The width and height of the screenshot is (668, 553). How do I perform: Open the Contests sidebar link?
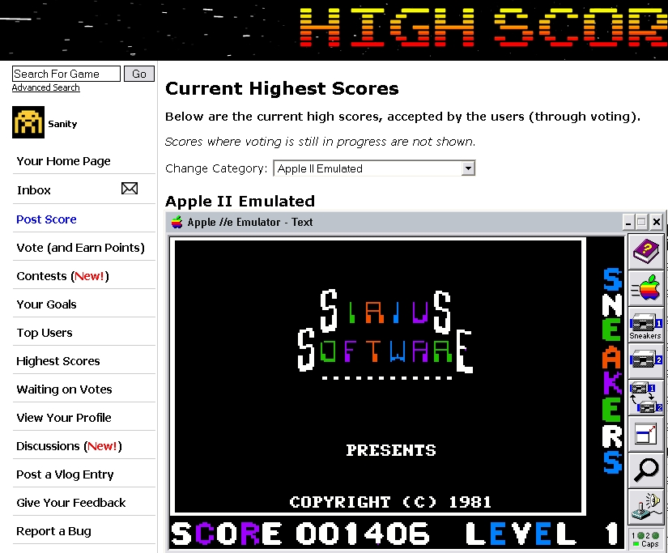click(62, 276)
